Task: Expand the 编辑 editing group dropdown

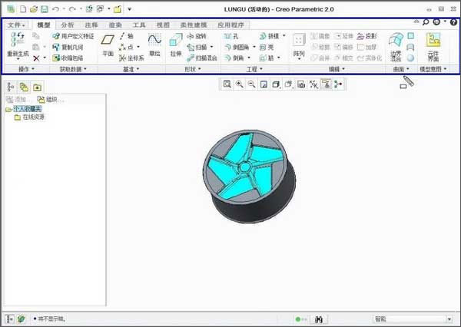Action: pyautogui.click(x=337, y=69)
